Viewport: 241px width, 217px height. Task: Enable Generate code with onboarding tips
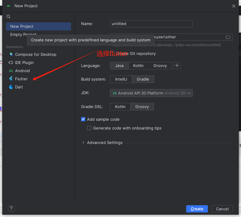pos(89,128)
